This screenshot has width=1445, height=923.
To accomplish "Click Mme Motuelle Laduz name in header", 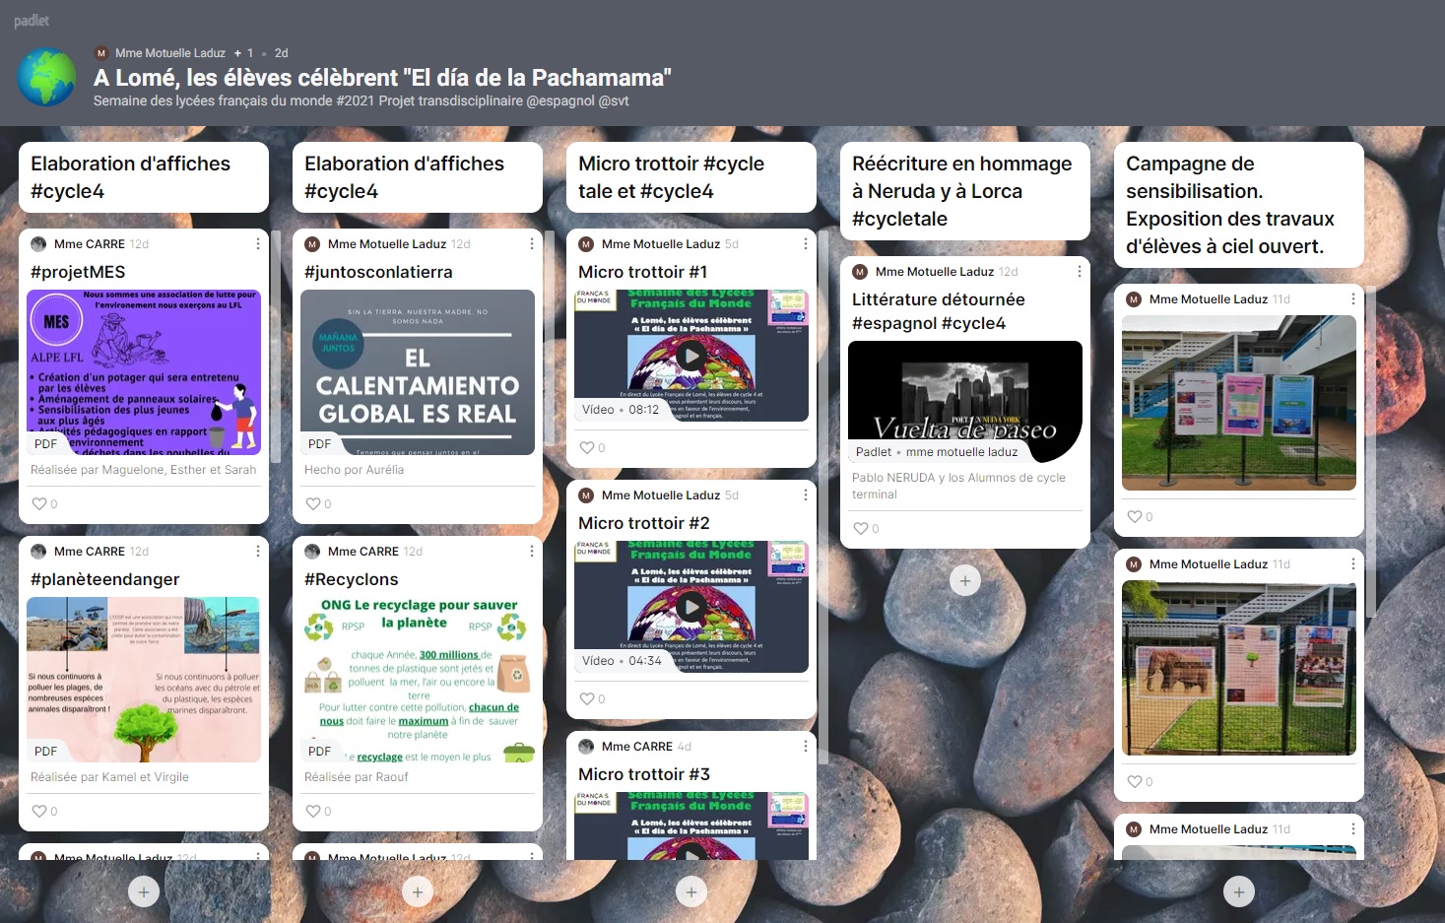I will (170, 53).
